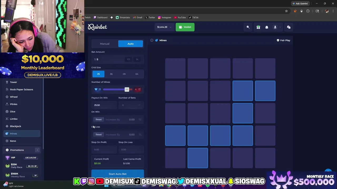The image size is (337, 189).
Task: Open the Chrome profile avatar
Action: pos(327,11)
